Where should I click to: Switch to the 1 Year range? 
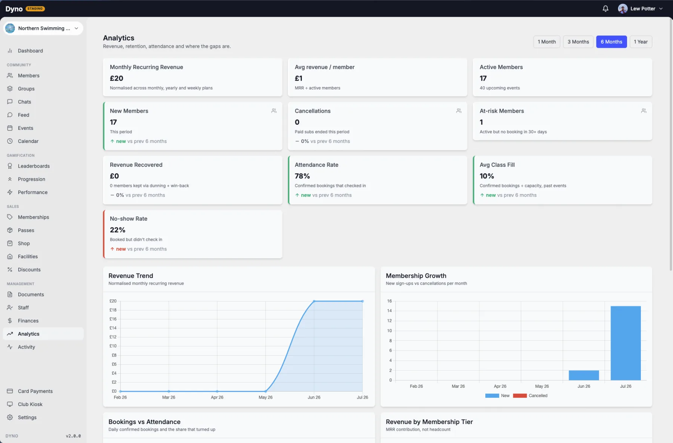click(641, 42)
